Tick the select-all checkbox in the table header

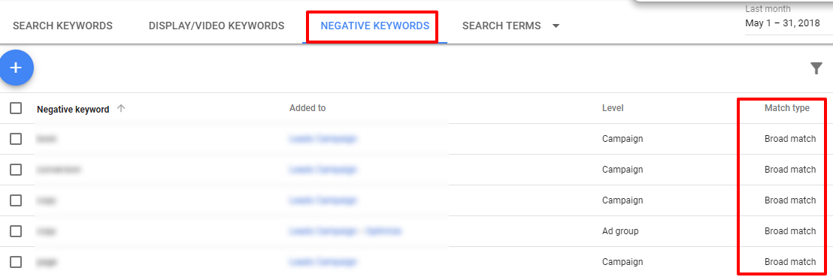[x=16, y=108]
